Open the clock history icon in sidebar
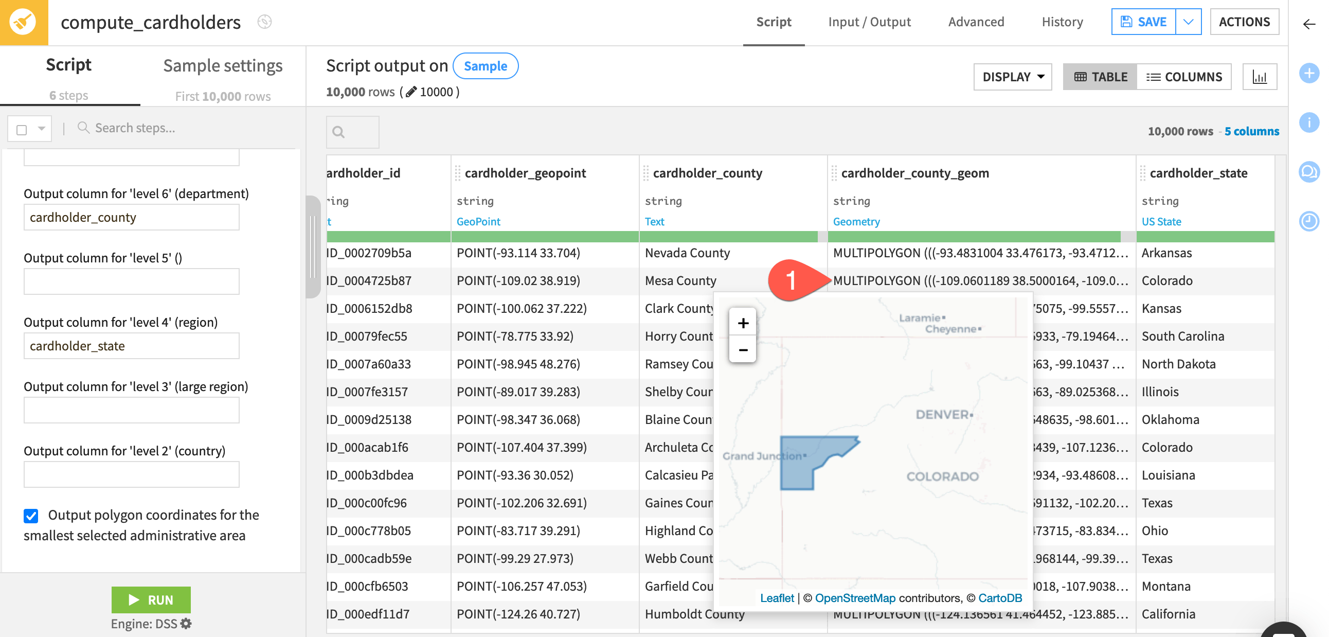The image size is (1329, 637). 1309,221
